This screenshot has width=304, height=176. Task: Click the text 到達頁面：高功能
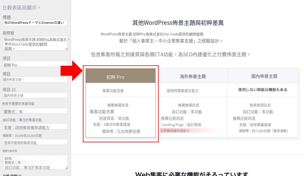point(114,118)
